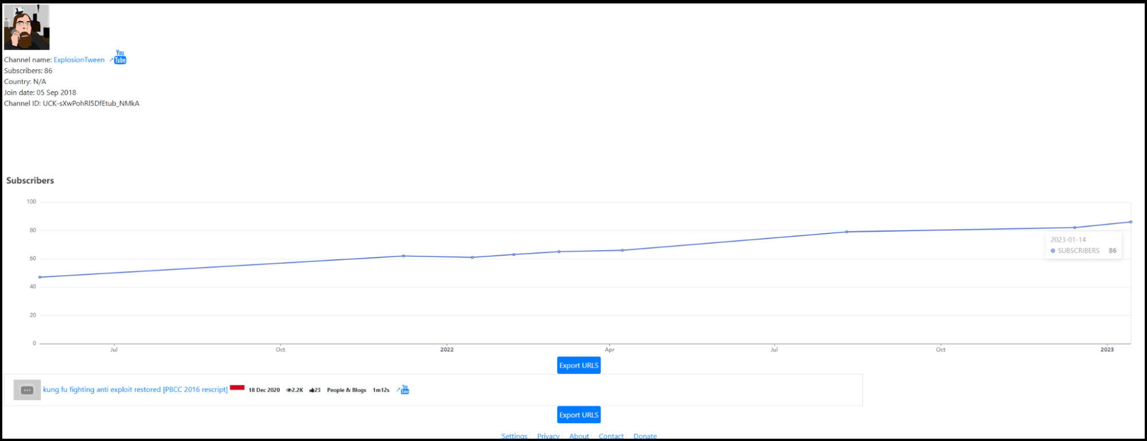Click the gray placeholder video thumbnail
1147x441 pixels.
coord(27,390)
